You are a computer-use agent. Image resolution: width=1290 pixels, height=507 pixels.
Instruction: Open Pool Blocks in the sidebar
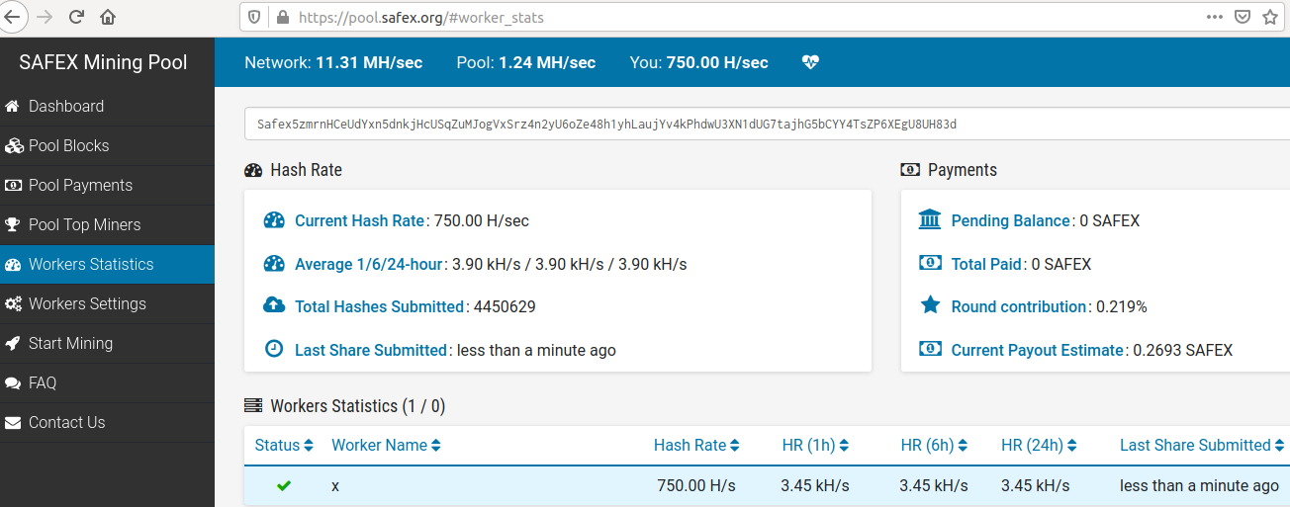point(107,145)
